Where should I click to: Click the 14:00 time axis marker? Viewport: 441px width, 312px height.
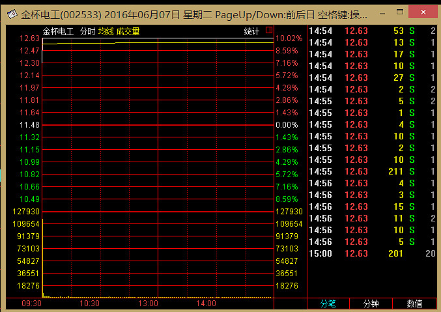point(206,304)
